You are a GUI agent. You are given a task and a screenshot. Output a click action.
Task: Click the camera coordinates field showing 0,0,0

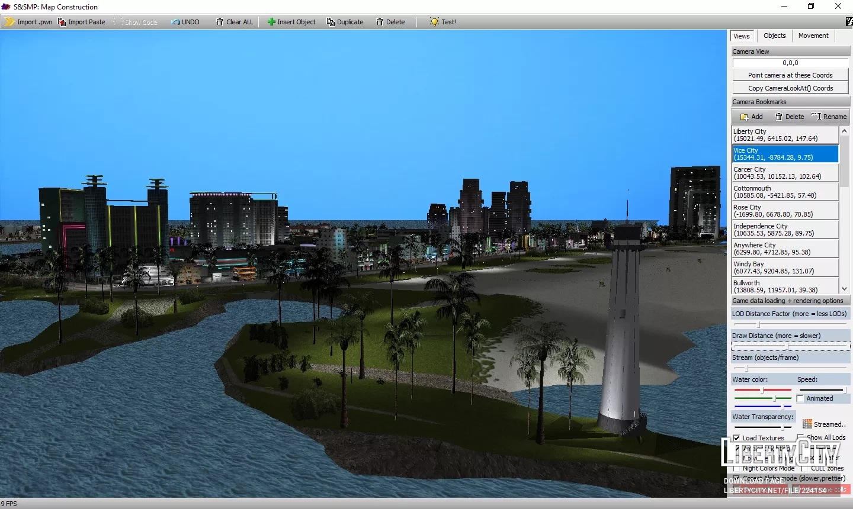coord(790,63)
